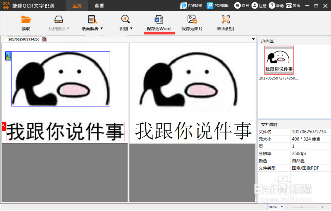Viewport: 331px width, 211px height.
Task: Click the 页面区 panel header
Action: coord(267,41)
